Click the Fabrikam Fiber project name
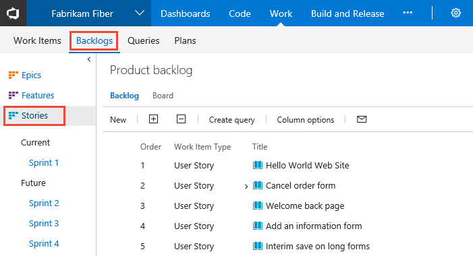The image size is (473, 256). tap(82, 13)
